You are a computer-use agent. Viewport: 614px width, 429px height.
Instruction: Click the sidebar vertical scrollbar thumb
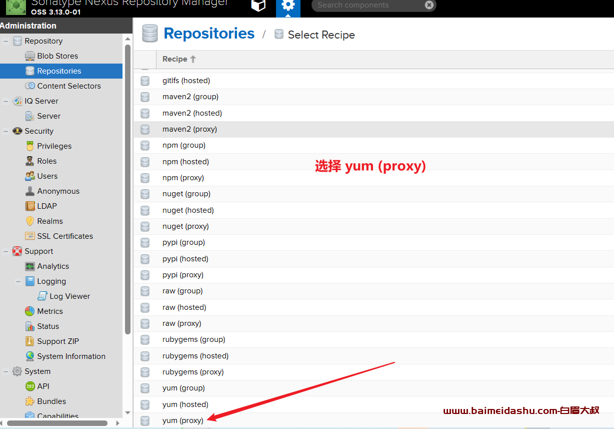pyautogui.click(x=127, y=189)
